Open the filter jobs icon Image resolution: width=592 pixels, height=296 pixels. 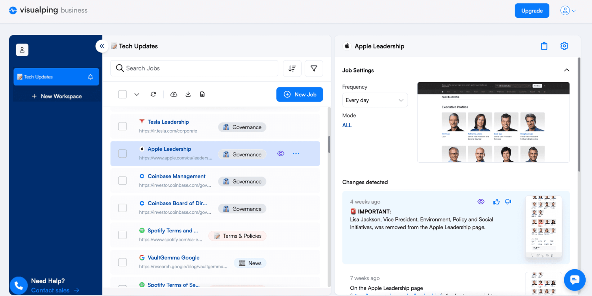click(x=314, y=68)
